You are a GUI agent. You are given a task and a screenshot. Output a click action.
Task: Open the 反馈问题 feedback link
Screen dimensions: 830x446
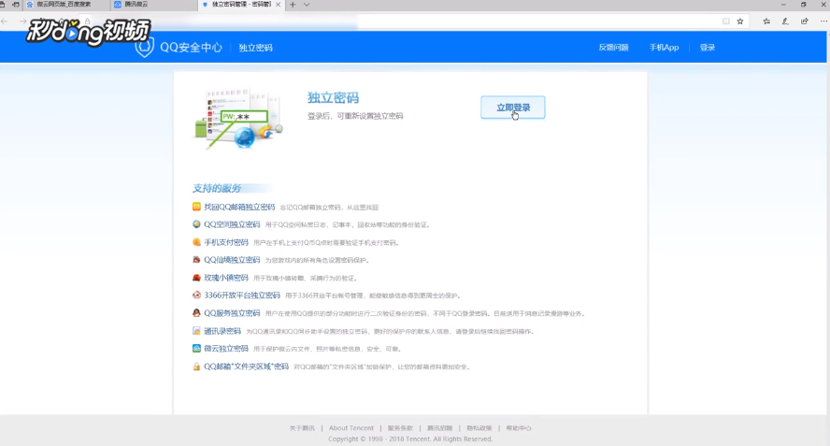click(613, 48)
